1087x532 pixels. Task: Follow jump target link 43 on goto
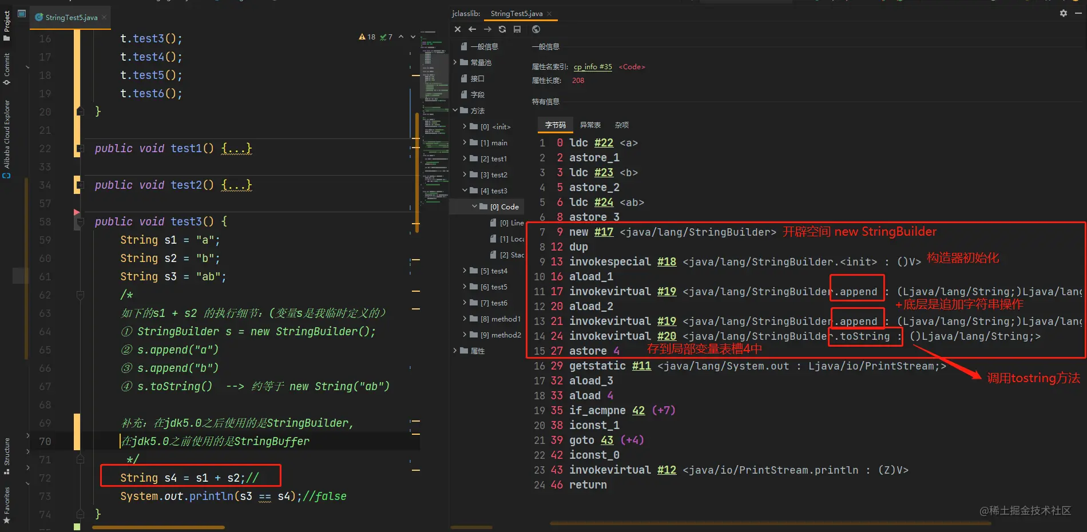coord(607,440)
